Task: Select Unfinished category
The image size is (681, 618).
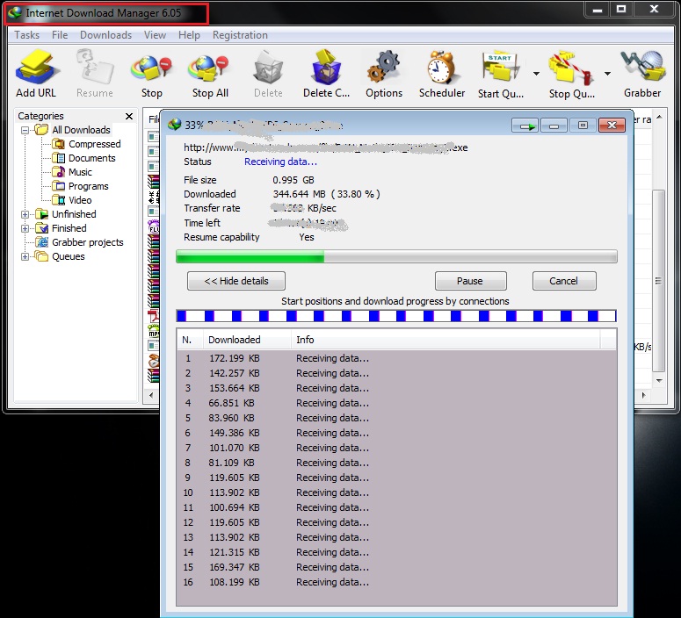Action: click(74, 214)
